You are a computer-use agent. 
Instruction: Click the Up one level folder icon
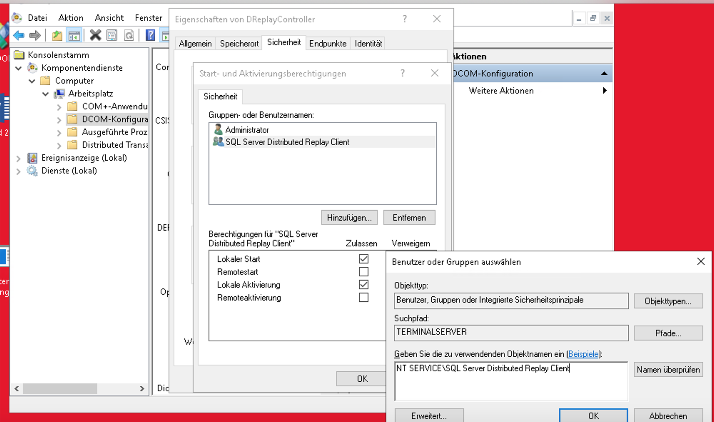[57, 35]
